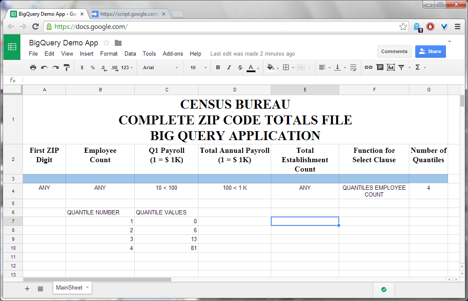
Task: Insert chart icon in toolbar
Action: click(x=391, y=68)
